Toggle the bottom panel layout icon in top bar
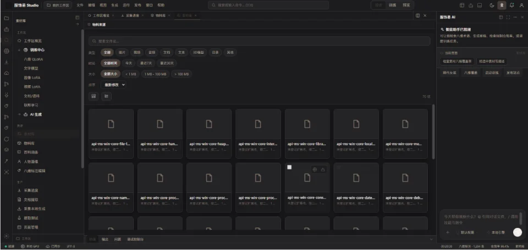 pyautogui.click(x=480, y=5)
